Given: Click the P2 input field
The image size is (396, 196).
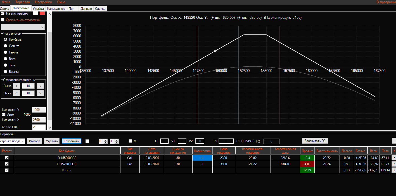Looking at the screenshot, I should [x=271, y=141].
